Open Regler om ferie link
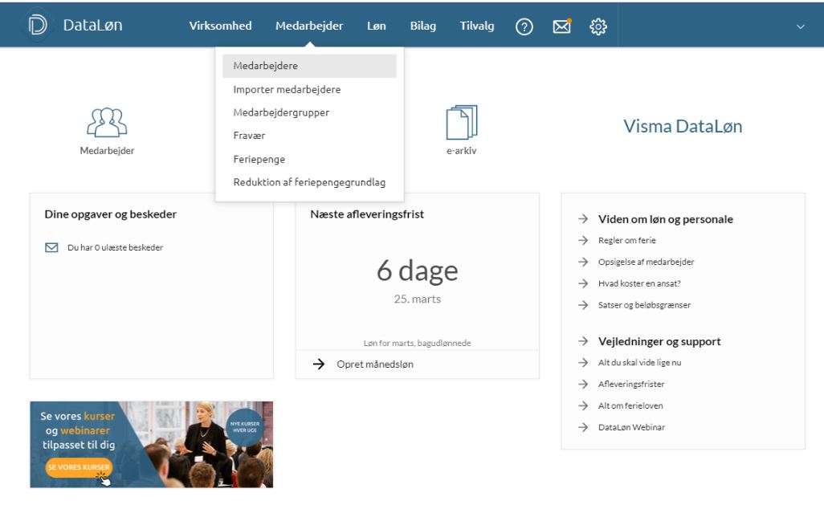Viewport: 824px width, 505px height. click(627, 240)
